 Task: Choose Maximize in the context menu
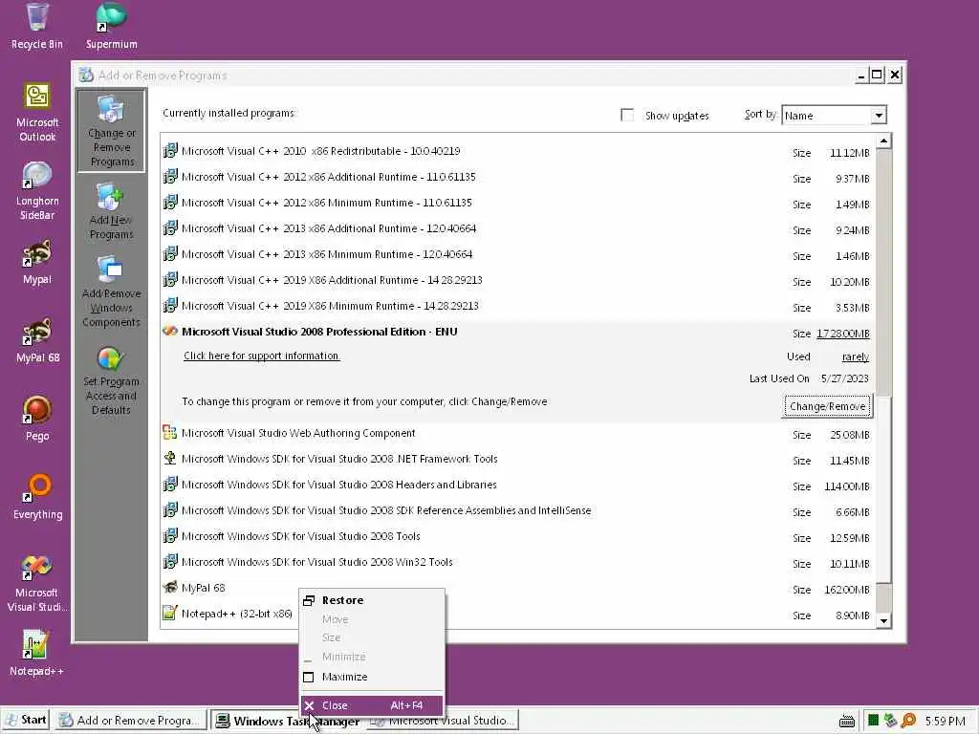(372, 677)
